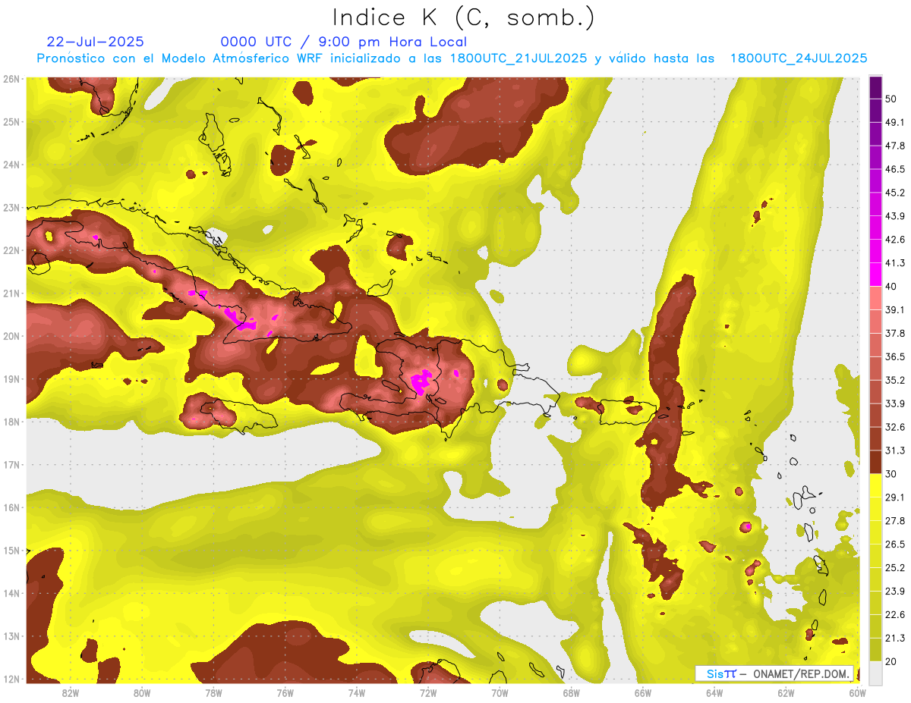Viewport: 911px width, 703px height.
Task: Click the magenta colorbar swatch just above 40
Action: point(876,274)
